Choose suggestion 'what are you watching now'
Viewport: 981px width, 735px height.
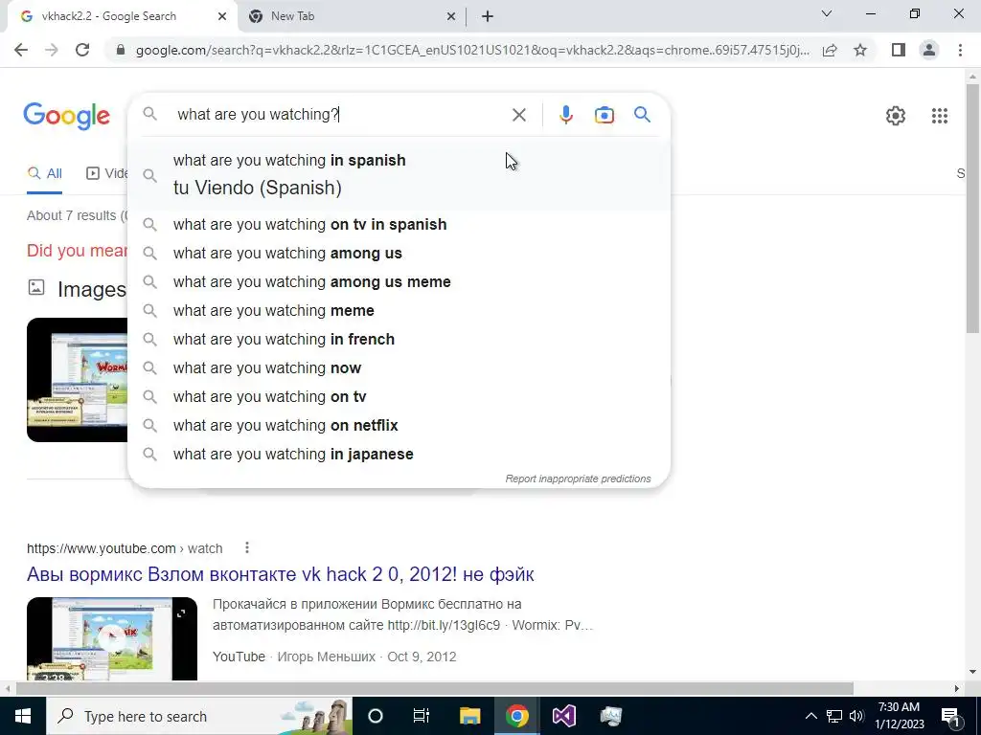coord(399,368)
